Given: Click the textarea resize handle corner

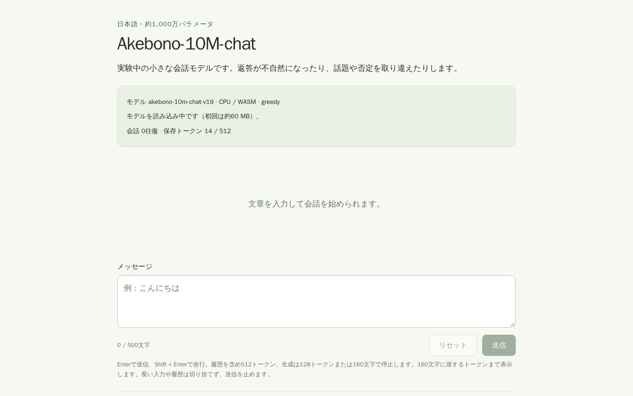Looking at the screenshot, I should coord(512,324).
